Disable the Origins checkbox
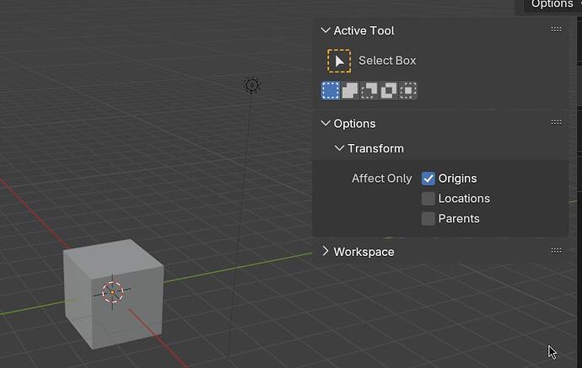 (428, 179)
